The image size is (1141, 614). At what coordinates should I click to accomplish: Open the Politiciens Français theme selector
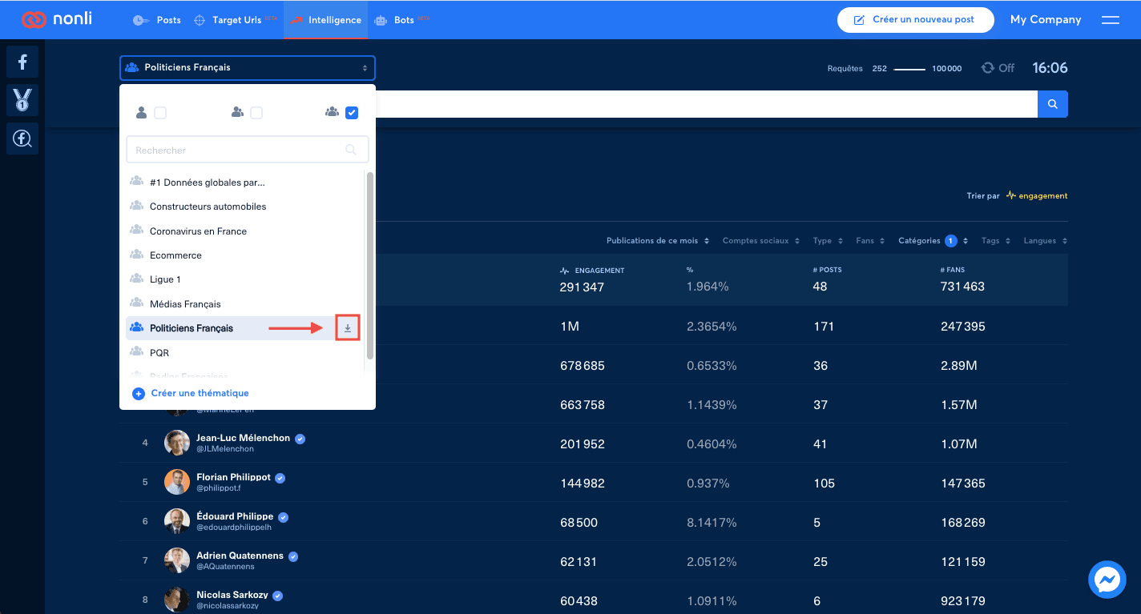pyautogui.click(x=248, y=68)
